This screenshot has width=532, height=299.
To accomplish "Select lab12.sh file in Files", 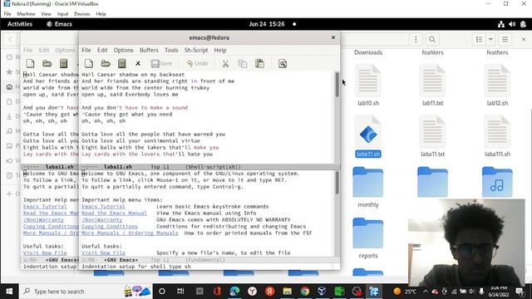I will [x=497, y=86].
